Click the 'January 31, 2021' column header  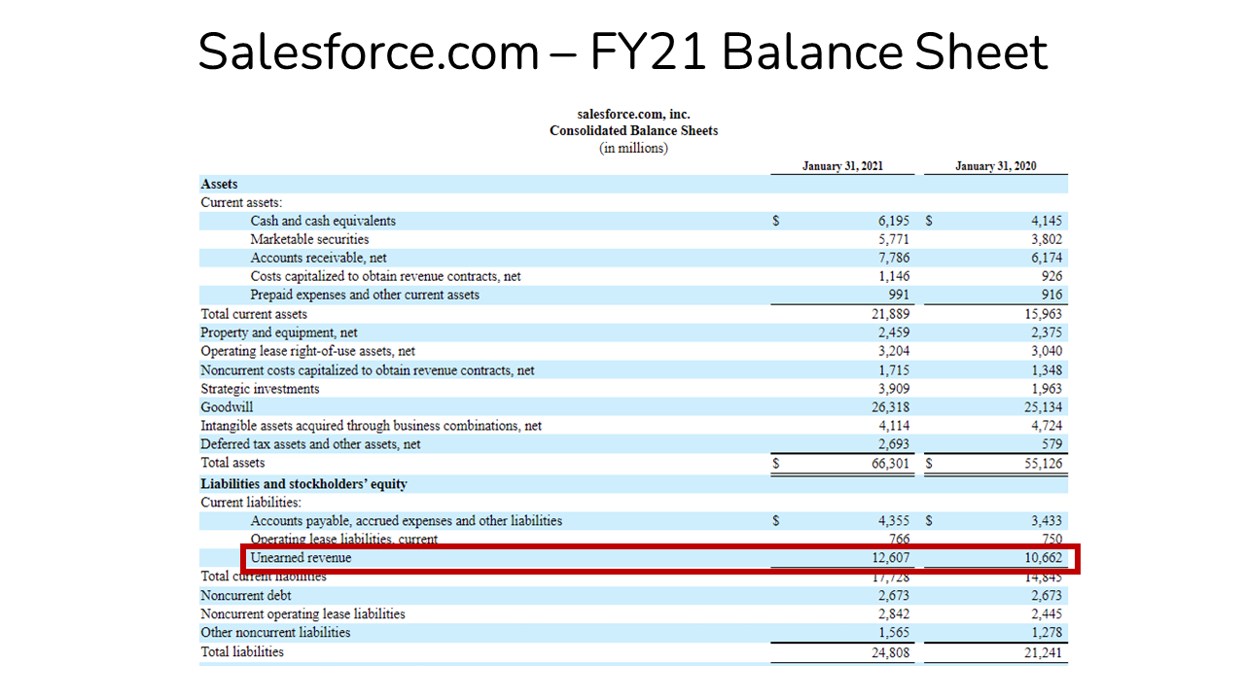coord(842,166)
